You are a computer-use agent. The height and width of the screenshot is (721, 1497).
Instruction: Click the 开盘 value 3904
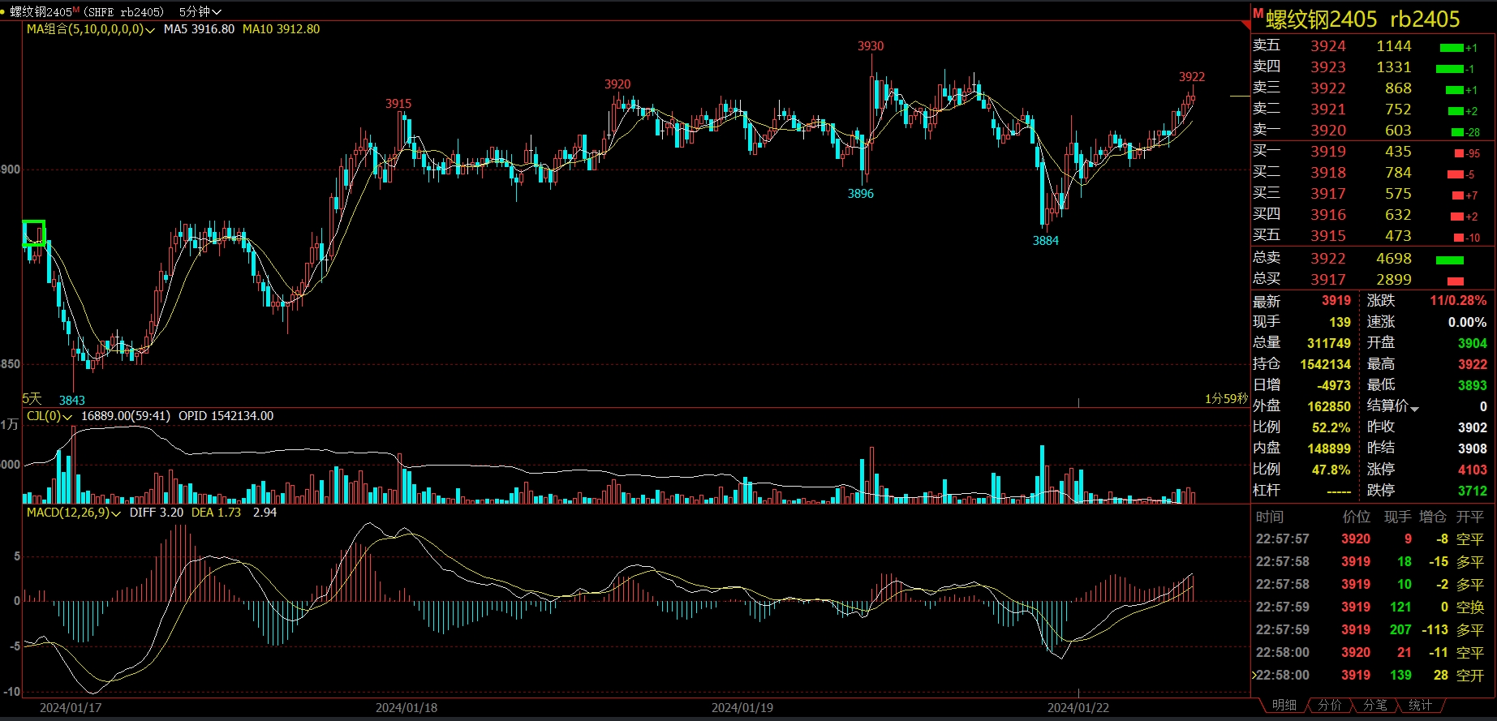click(x=1473, y=344)
